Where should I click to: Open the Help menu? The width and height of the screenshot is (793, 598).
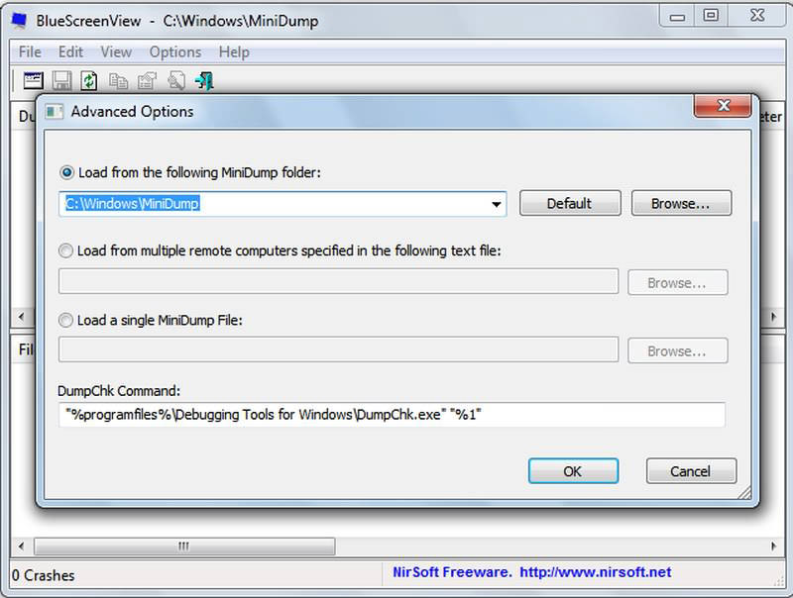[234, 52]
